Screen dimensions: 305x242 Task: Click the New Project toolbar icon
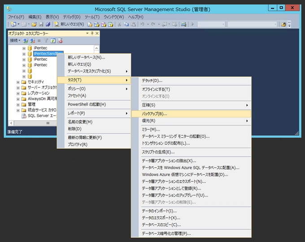coord(13,24)
